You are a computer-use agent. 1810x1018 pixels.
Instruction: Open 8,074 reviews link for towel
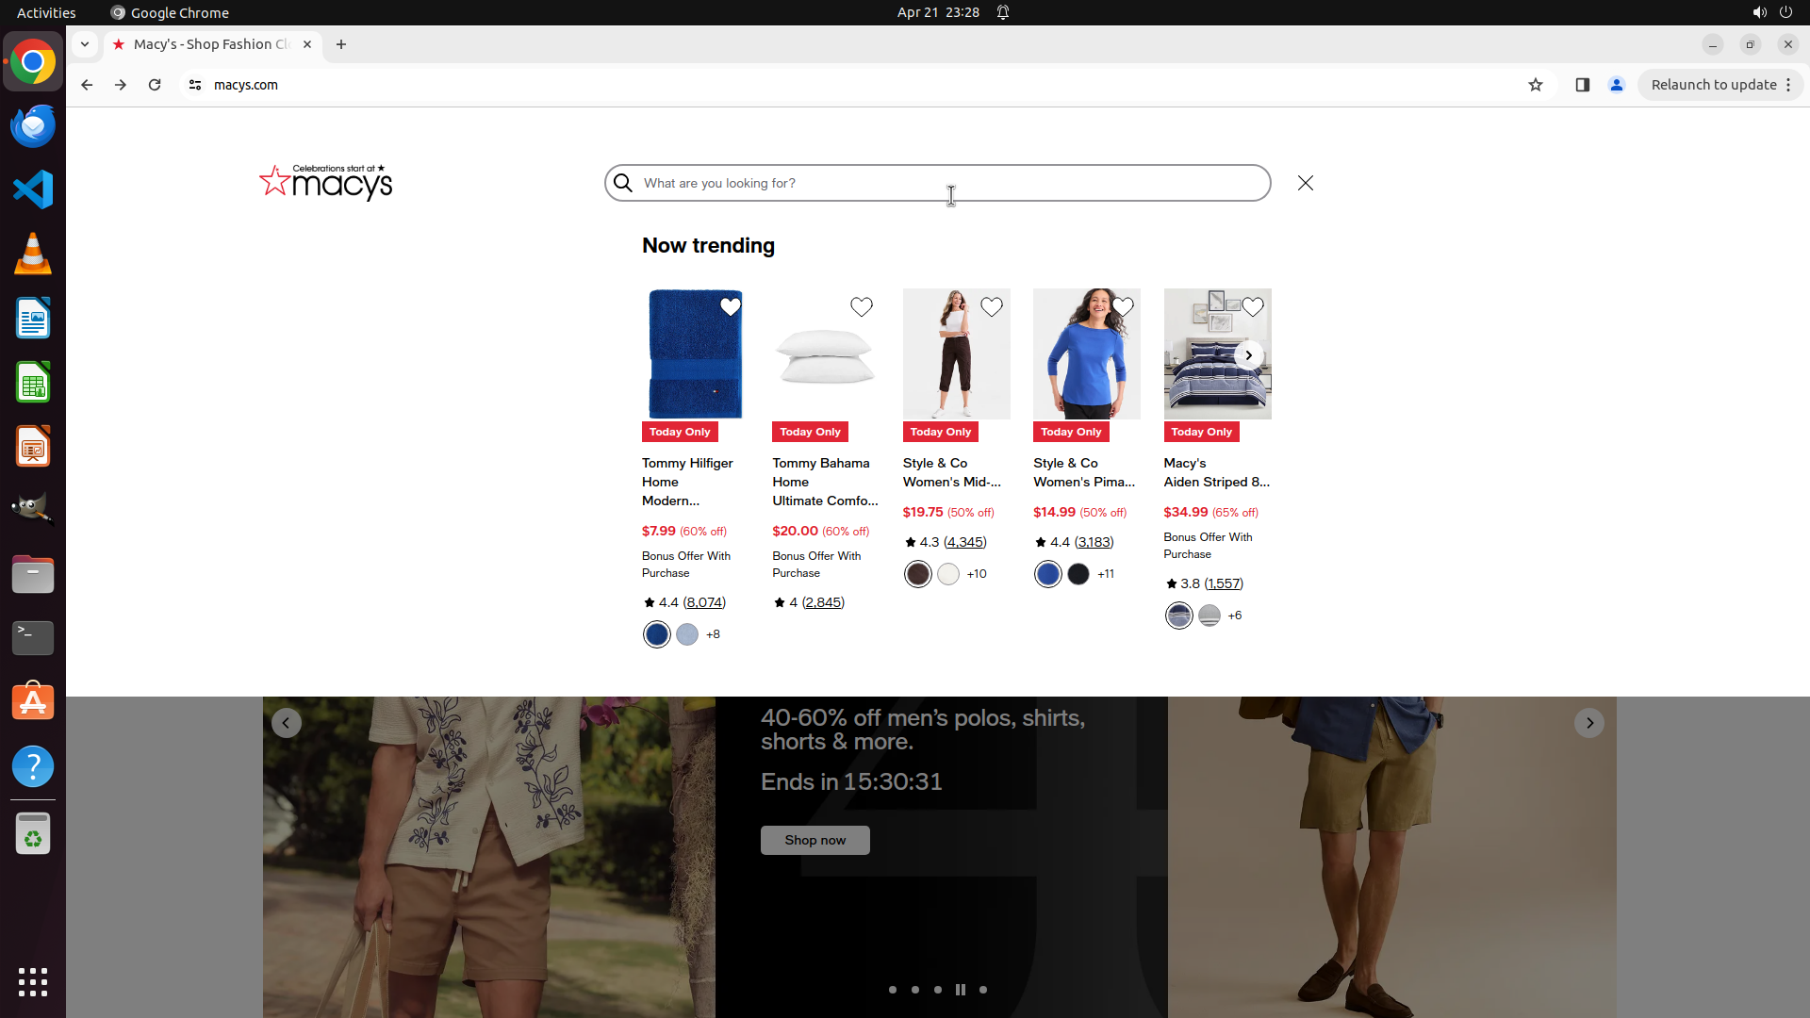[704, 602]
